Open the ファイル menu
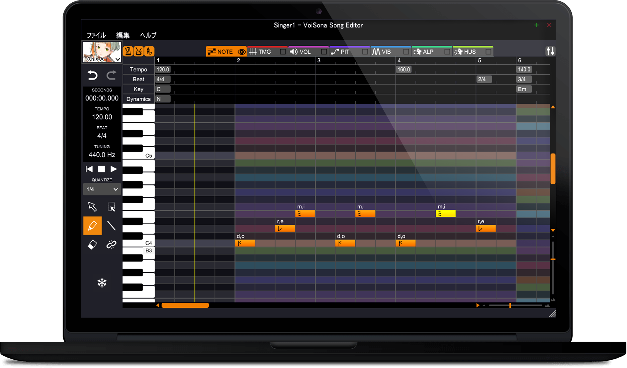Image resolution: width=627 pixels, height=368 pixels. [96, 35]
